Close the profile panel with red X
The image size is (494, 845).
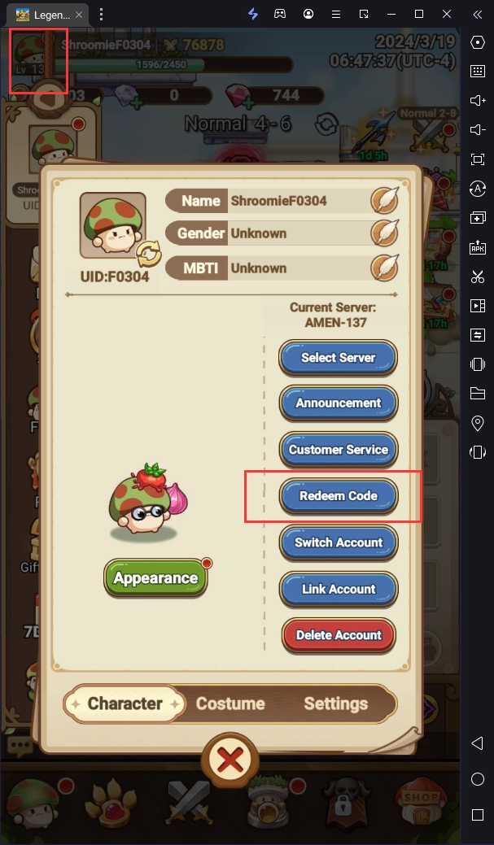point(230,761)
